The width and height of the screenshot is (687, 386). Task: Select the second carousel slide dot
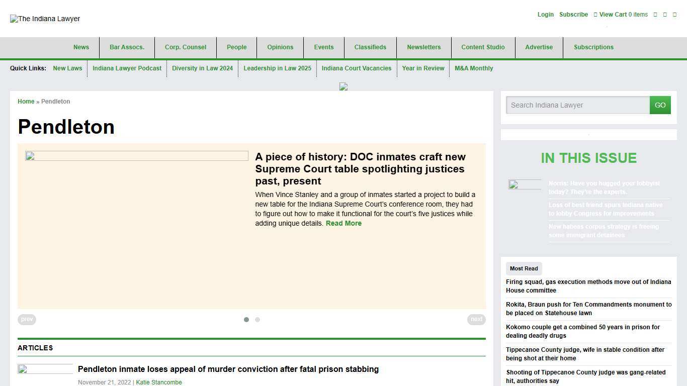coord(257,320)
